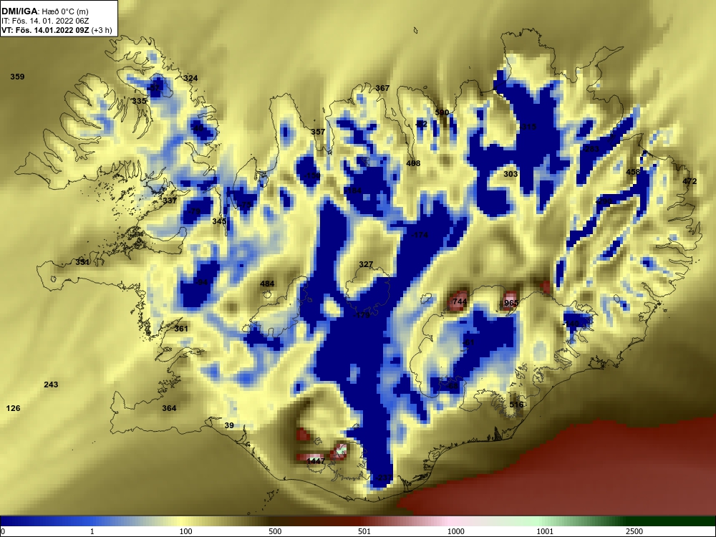The height and width of the screenshot is (537, 716).
Task: Click the map value 357
Action: click(318, 132)
